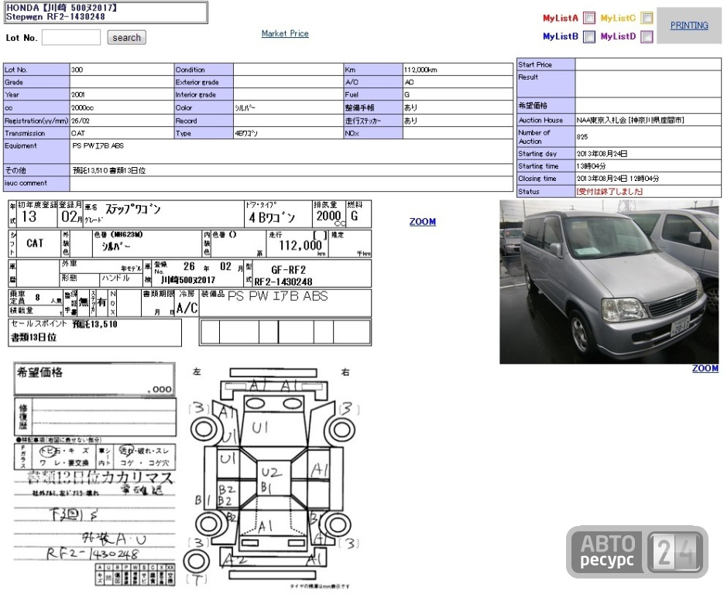The image size is (724, 594).
Task: Check the MyListB checkbox
Action: (589, 36)
